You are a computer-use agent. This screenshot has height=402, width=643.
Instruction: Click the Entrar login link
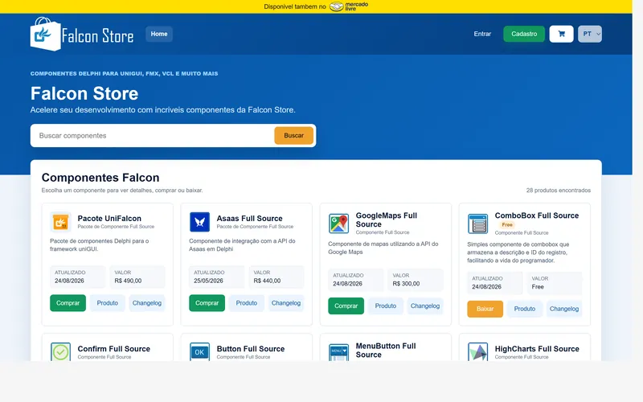[482, 34]
